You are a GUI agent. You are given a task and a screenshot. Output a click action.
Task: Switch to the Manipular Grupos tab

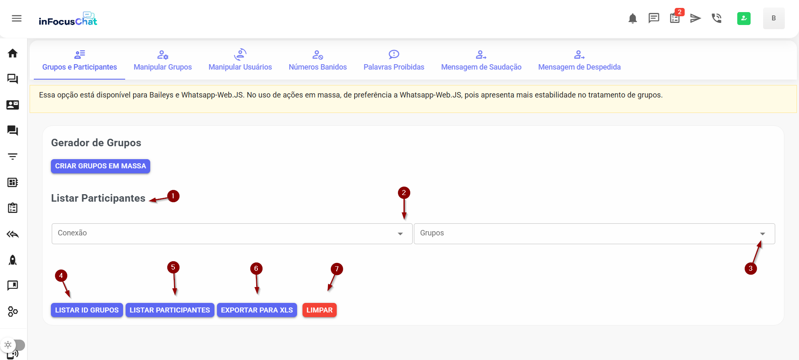click(163, 60)
